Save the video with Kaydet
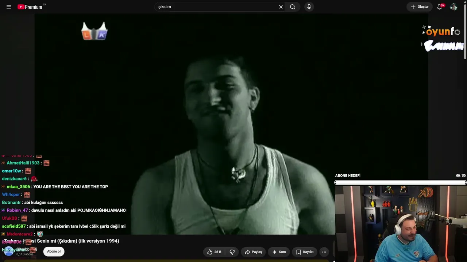This screenshot has height=262, width=467. click(305, 252)
